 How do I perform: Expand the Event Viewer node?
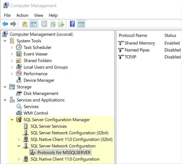click(x=12, y=54)
